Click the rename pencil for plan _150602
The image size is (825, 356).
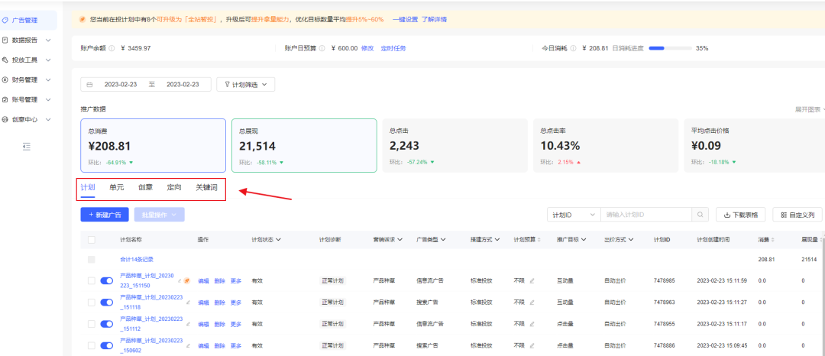[x=189, y=345]
